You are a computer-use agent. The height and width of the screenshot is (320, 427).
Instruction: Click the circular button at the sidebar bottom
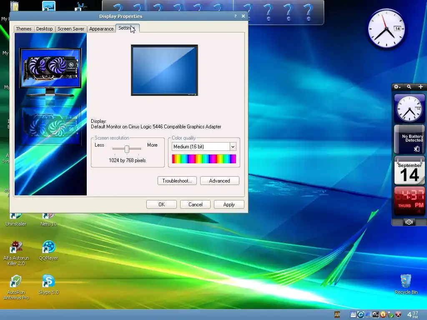[x=409, y=222]
